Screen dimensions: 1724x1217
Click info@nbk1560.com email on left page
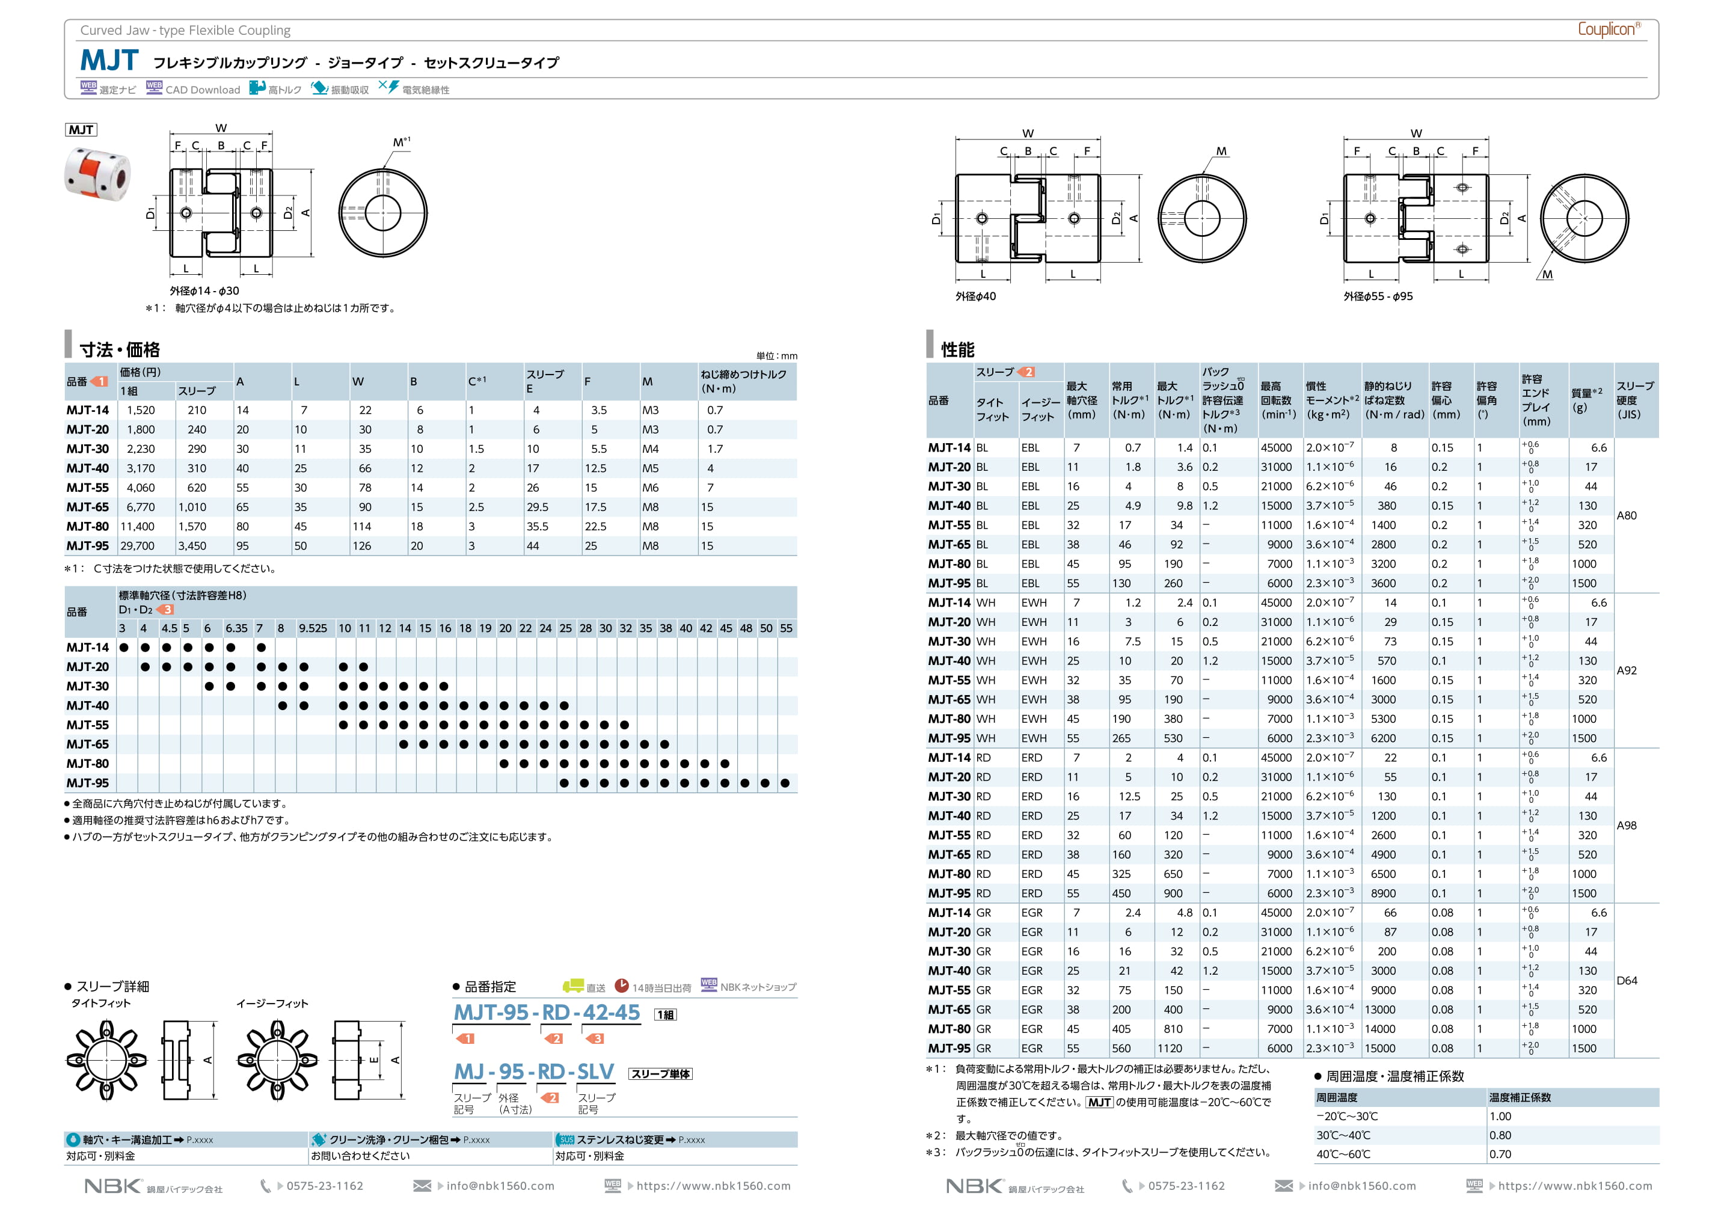point(500,1186)
